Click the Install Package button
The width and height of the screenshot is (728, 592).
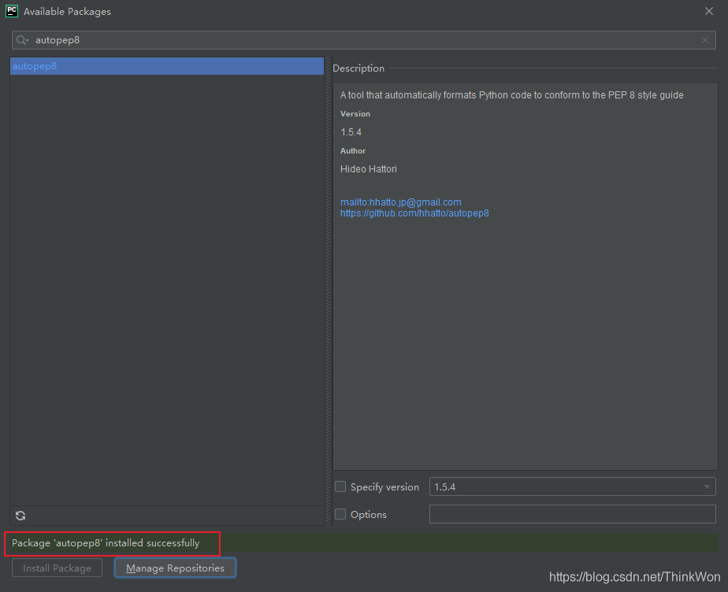57,568
